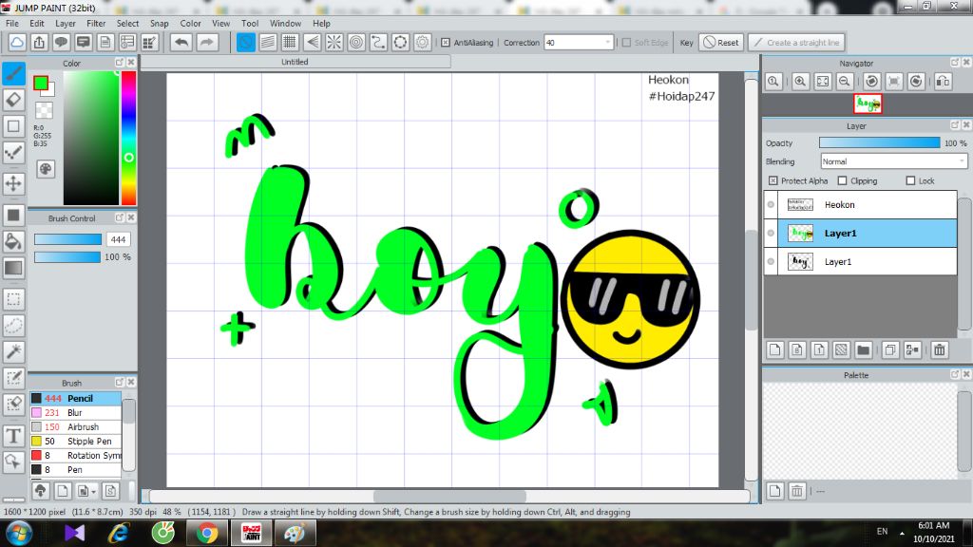
Task: Switch to the Untitled canvas tab
Action: pos(295,62)
